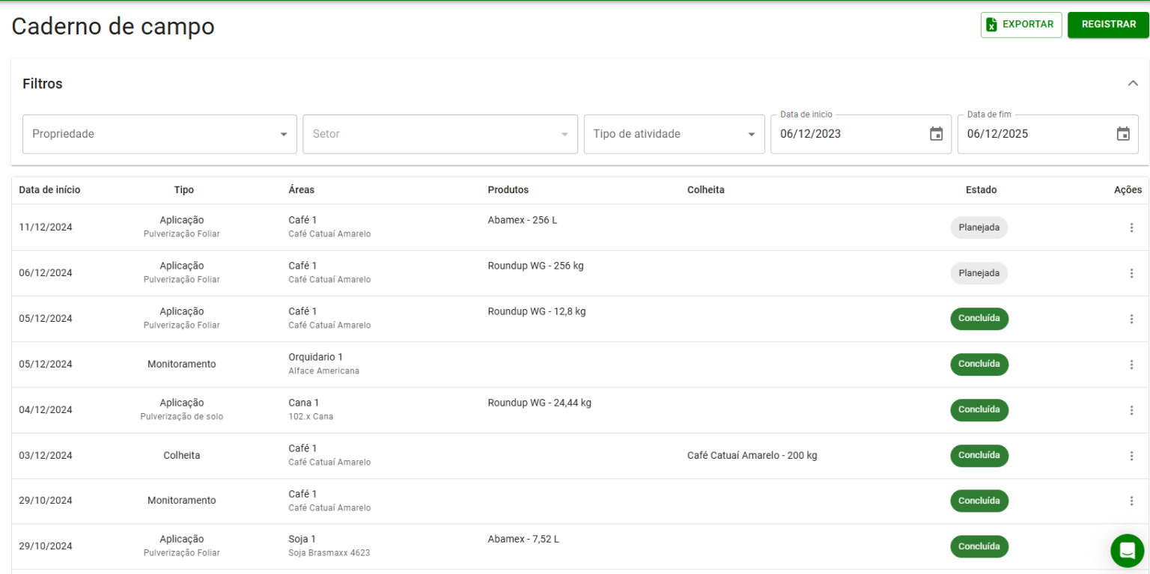Click the date 04/12/2024
The width and height of the screenshot is (1150, 574).
[x=46, y=410]
